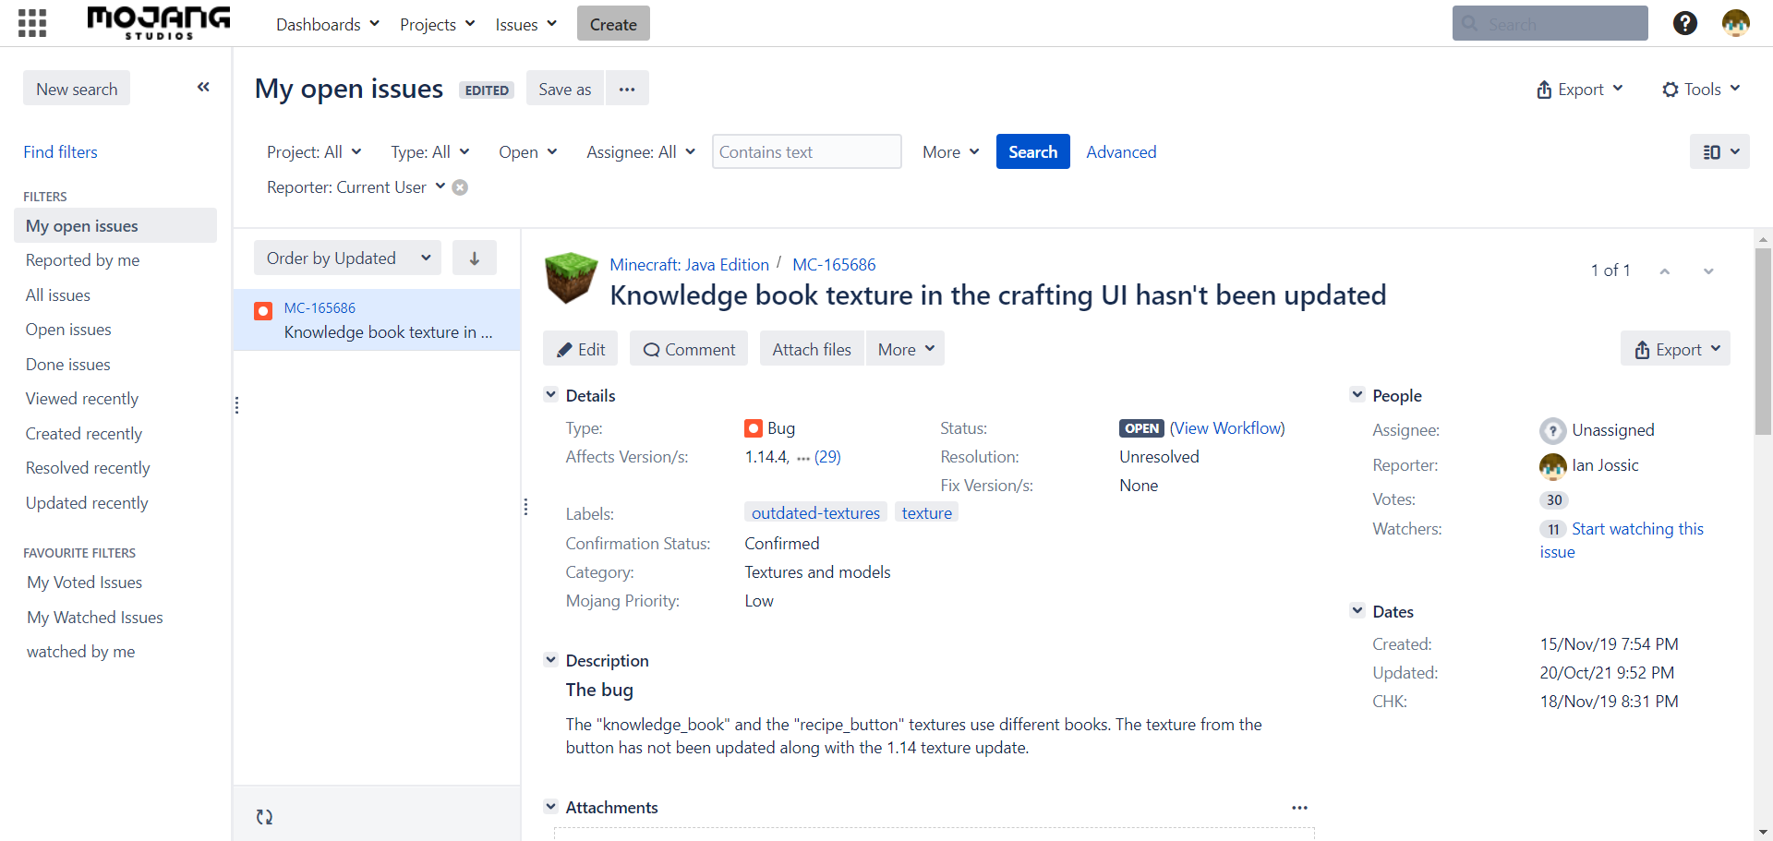Click the blue Search button
This screenshot has width=1773, height=841.
tap(1032, 152)
